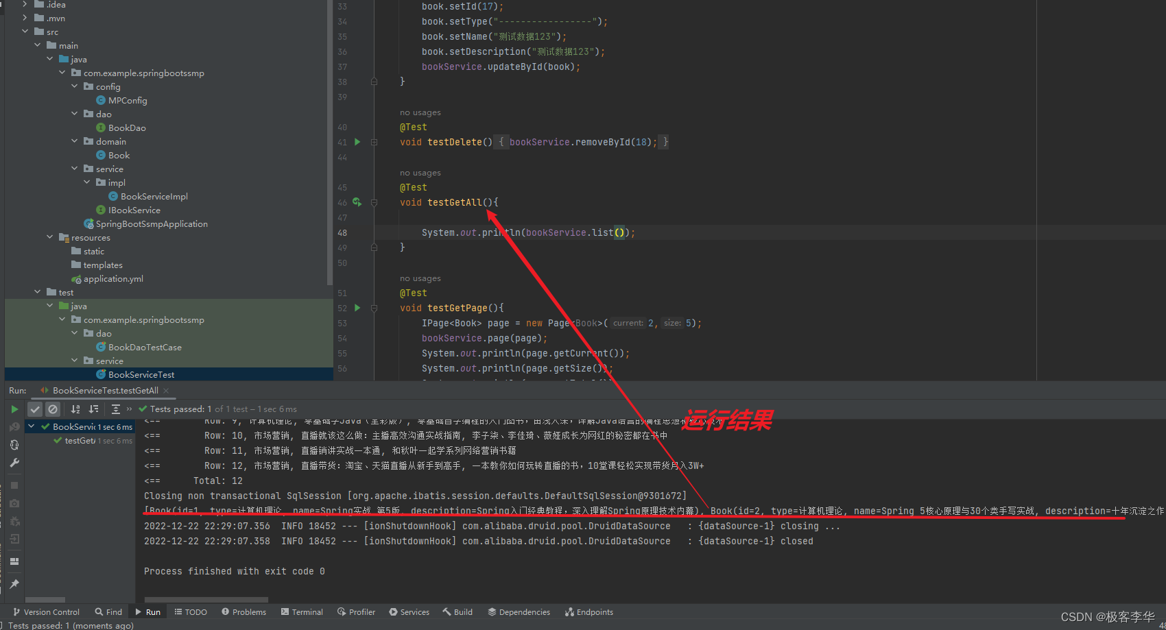This screenshot has height=630, width=1166.
Task: Collapse the domain package
Action: 75,141
